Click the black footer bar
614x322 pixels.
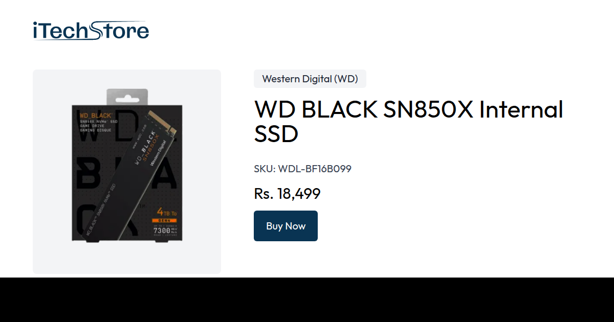pos(307,300)
